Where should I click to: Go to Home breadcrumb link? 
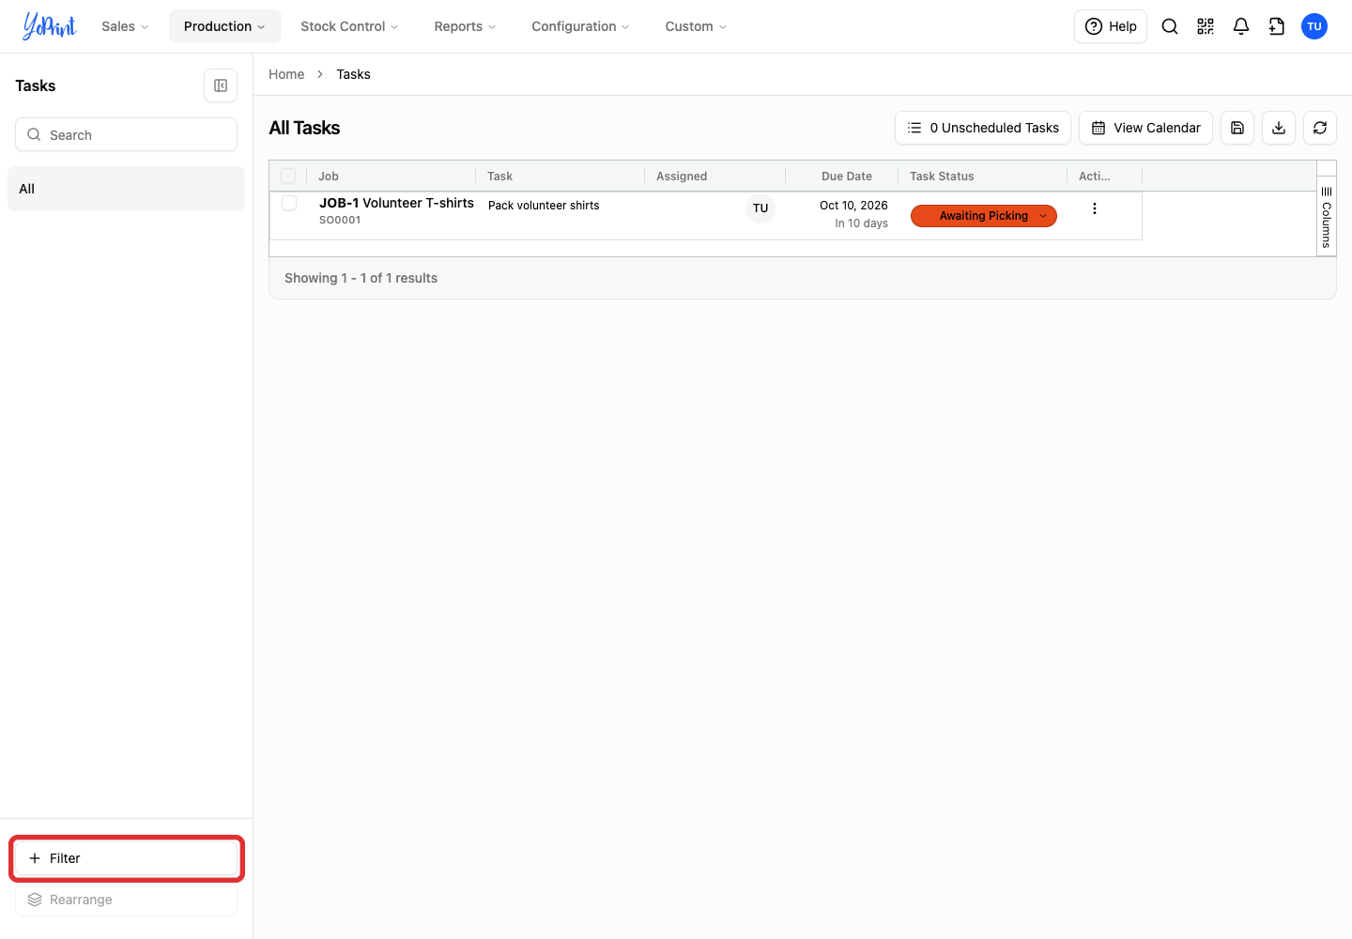click(x=286, y=74)
